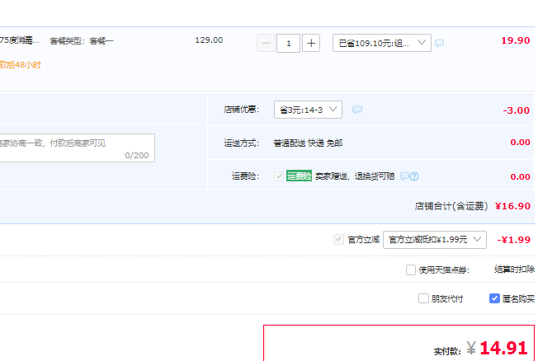Click the final payment amount 14.91
This screenshot has width=538, height=361.
[x=503, y=348]
